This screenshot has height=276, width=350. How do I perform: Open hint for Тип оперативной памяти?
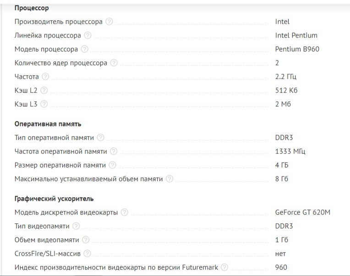100,138
